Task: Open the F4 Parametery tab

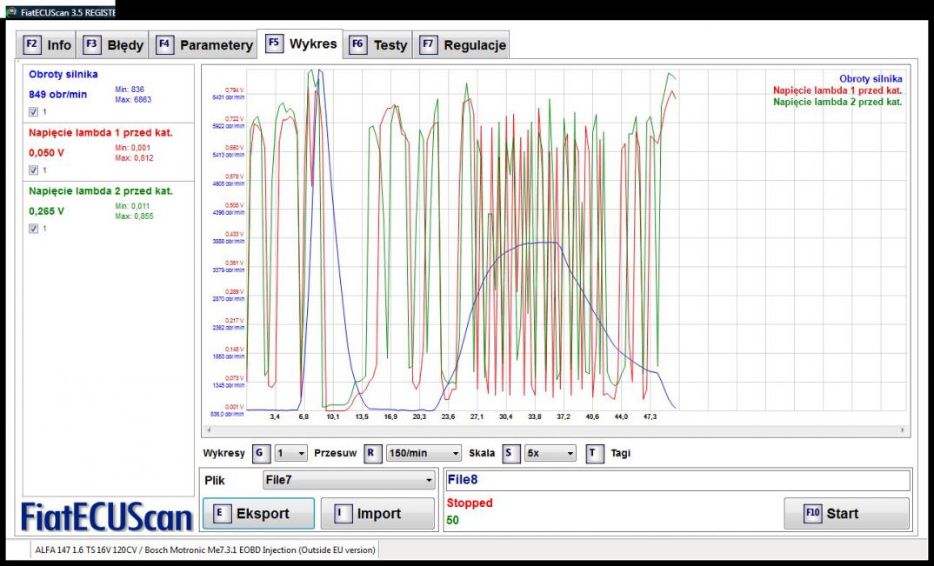Action: [203, 44]
